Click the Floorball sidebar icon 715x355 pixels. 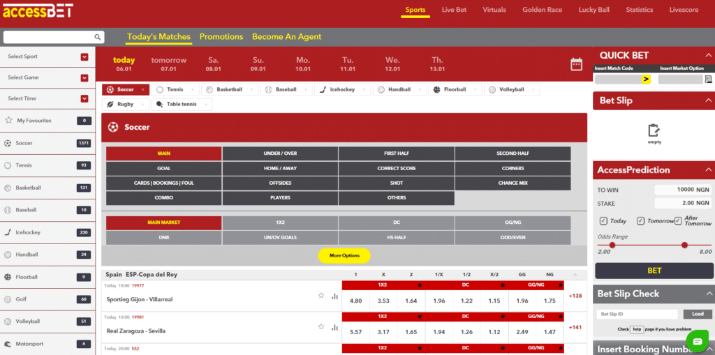(7, 277)
